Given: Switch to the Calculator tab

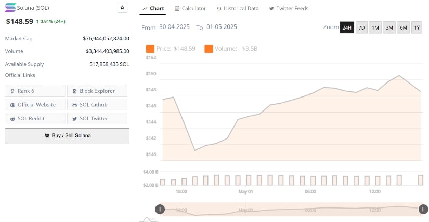Looking at the screenshot, I should coord(190,8).
